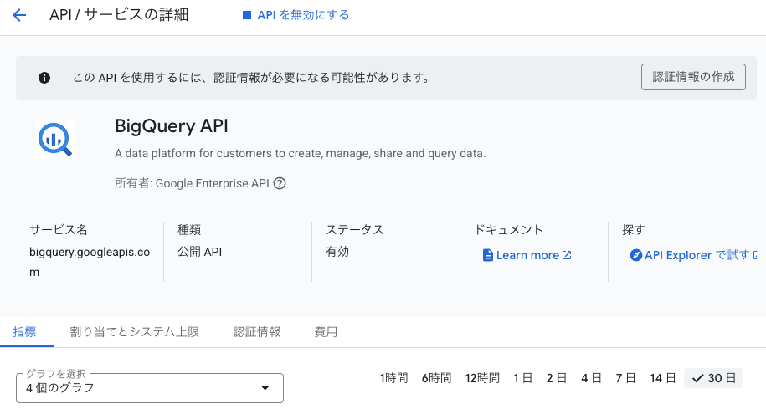Click the '有効' status value
The width and height of the screenshot is (766, 414).
coord(337,252)
